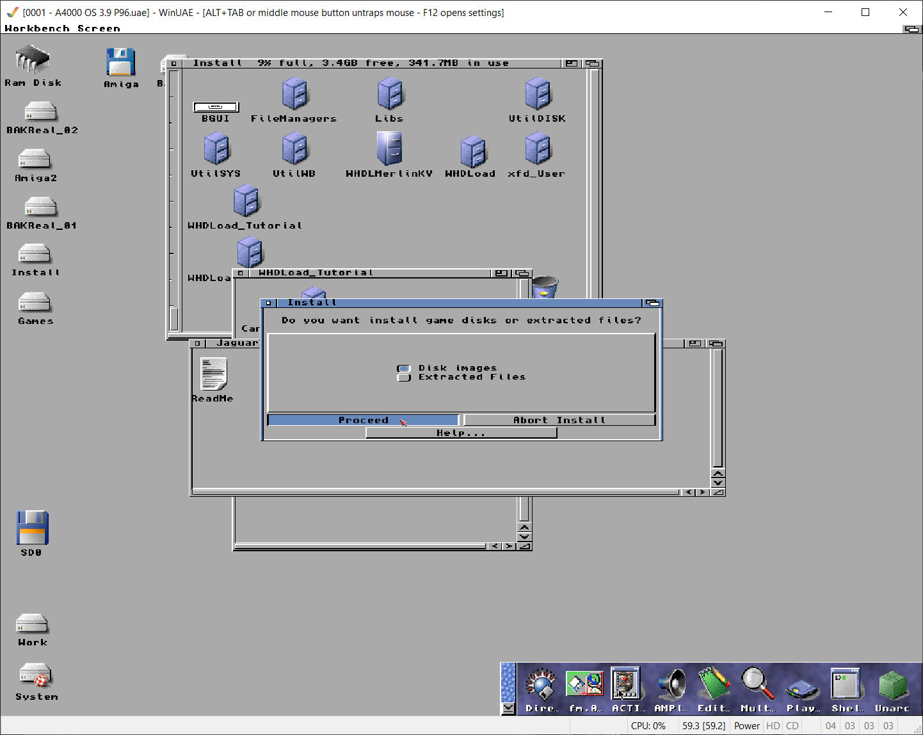
Task: Launch Mult.. magnifier icon in dock
Action: (x=757, y=684)
